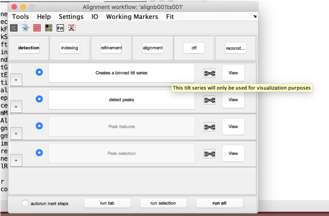Toggle radio button beside detect peaks

click(39, 99)
